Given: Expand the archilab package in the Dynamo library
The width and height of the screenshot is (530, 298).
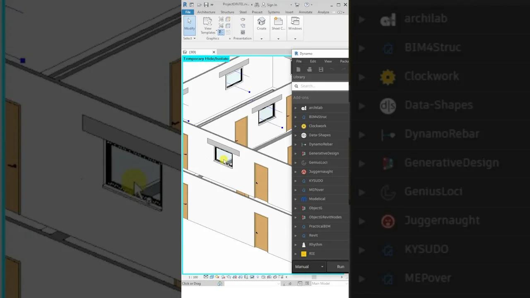Looking at the screenshot, I should [x=296, y=108].
